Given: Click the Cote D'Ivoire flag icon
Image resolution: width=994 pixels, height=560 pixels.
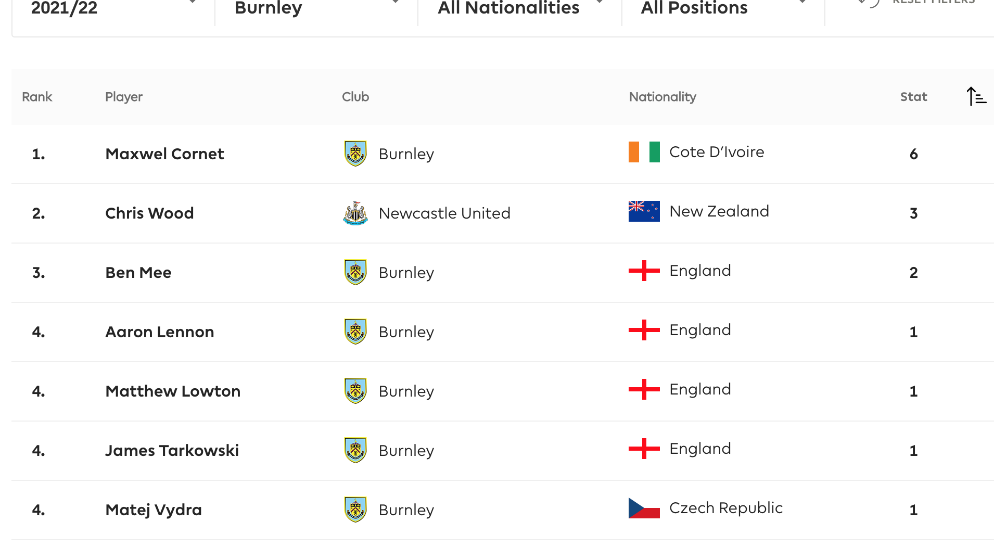Looking at the screenshot, I should pyautogui.click(x=644, y=152).
